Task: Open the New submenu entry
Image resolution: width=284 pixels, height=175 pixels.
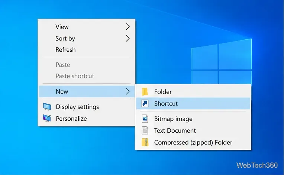Action: (87, 91)
